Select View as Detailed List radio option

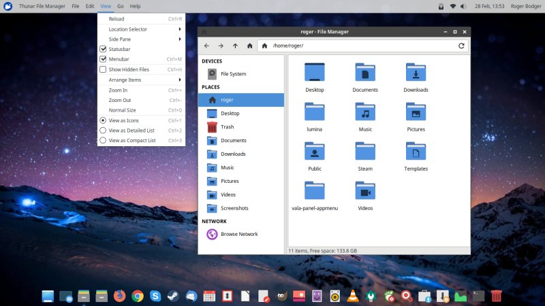click(131, 130)
